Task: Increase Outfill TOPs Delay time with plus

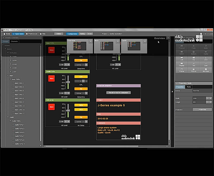Action: pos(86,93)
